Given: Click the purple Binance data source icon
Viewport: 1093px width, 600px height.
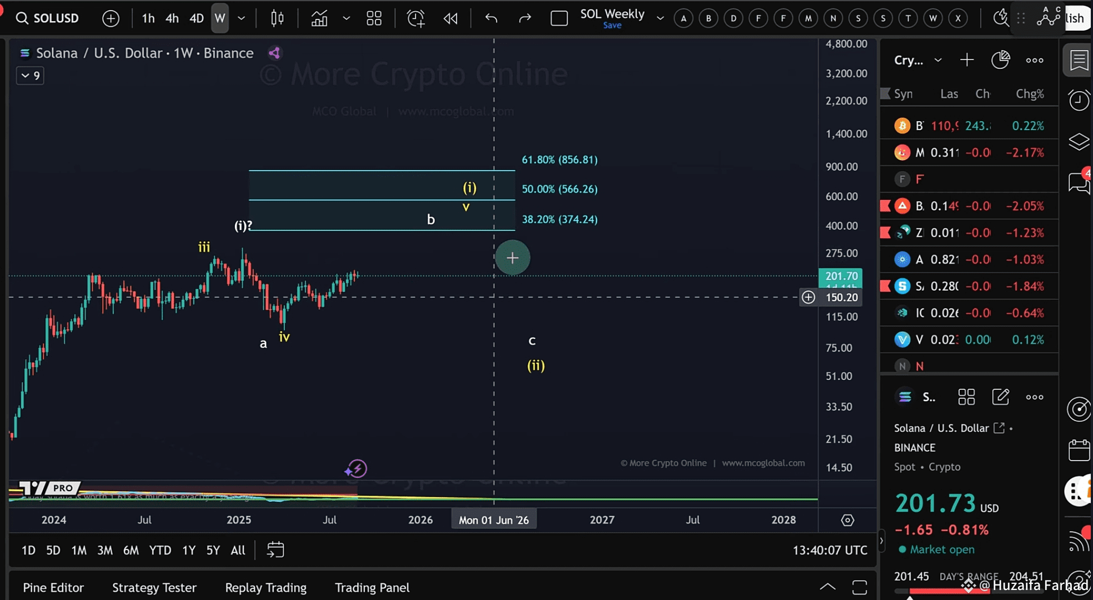Looking at the screenshot, I should point(274,53).
